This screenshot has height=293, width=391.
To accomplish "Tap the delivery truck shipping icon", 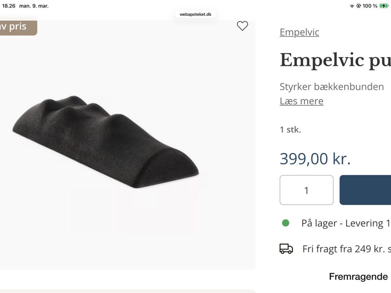I will pos(286,249).
